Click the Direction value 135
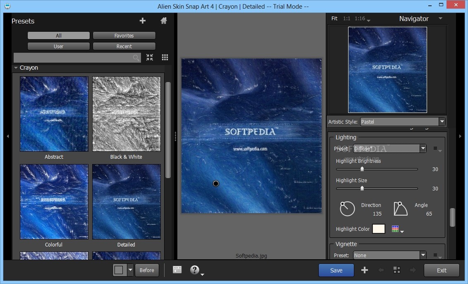The height and width of the screenshot is (284, 468). click(377, 214)
